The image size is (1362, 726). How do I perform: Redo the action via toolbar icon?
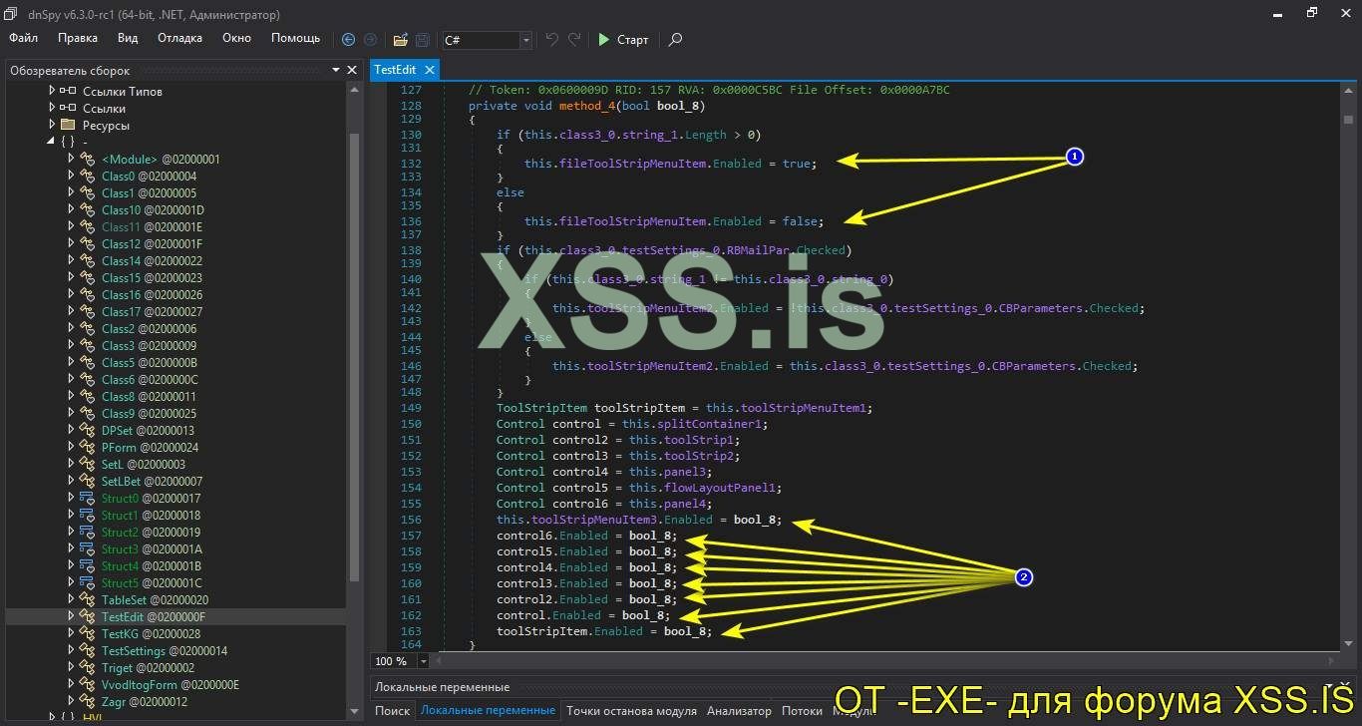click(574, 40)
